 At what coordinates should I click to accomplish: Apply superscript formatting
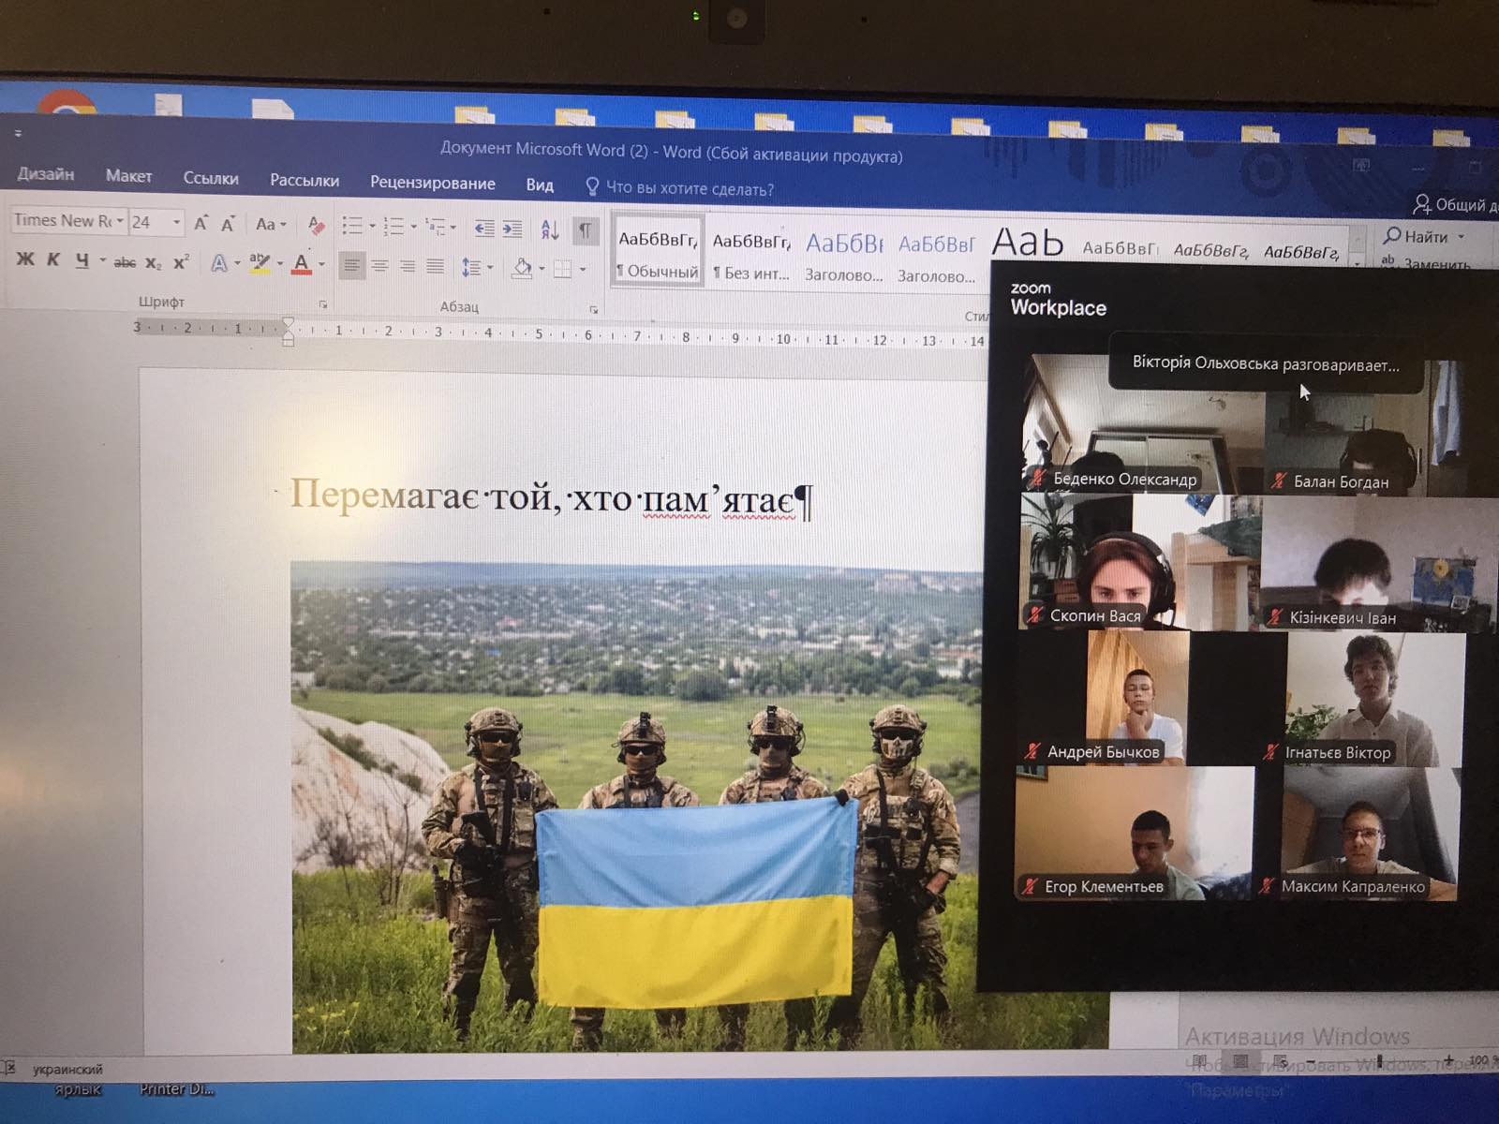coord(180,263)
